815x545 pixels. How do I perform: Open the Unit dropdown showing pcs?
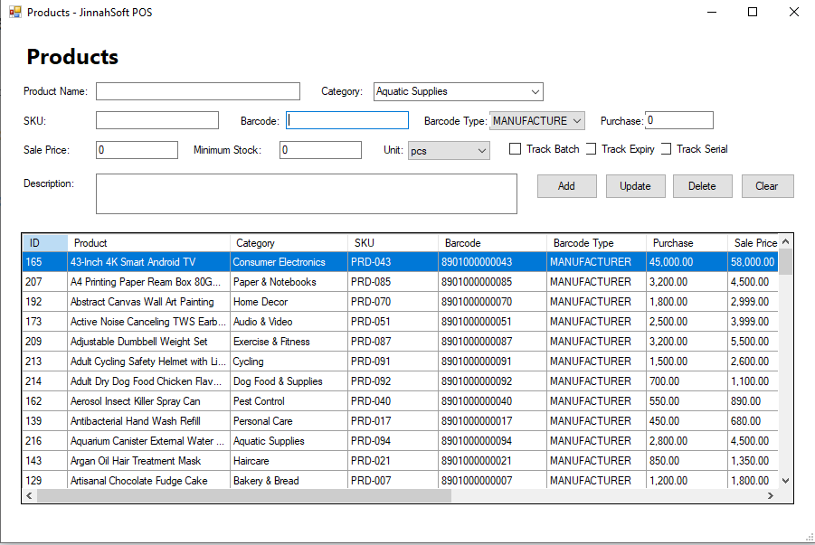(x=449, y=151)
